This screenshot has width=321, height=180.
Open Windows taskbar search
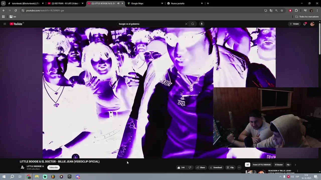[12, 177]
